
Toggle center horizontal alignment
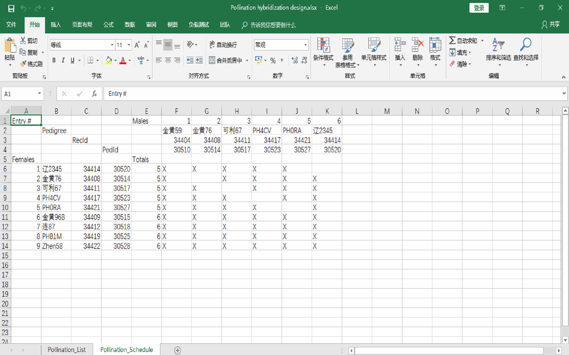point(168,60)
